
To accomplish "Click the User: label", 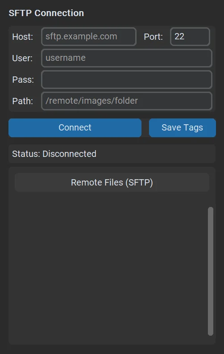I will pyautogui.click(x=22, y=58).
